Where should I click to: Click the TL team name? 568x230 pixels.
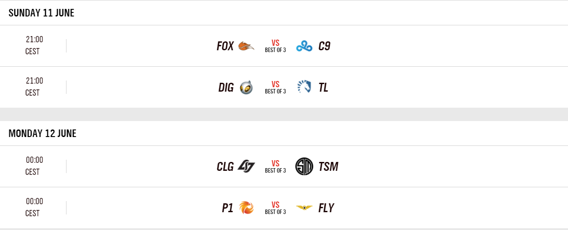point(323,88)
